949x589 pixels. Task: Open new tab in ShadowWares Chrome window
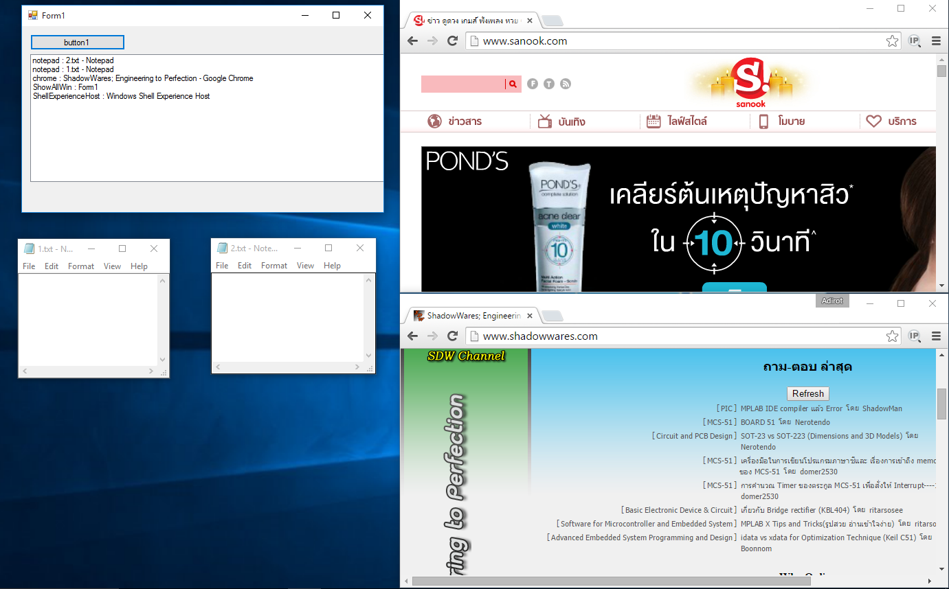(552, 316)
